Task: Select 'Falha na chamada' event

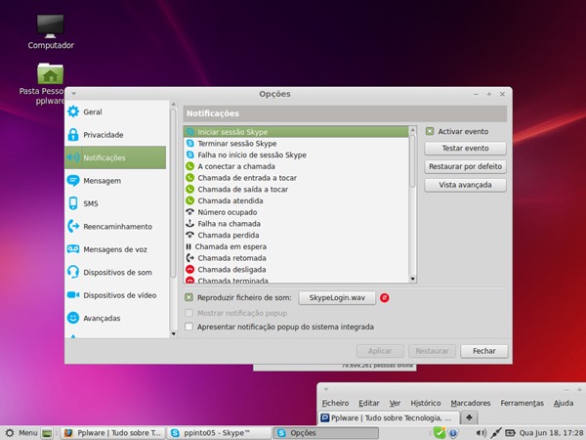Action: (296, 224)
